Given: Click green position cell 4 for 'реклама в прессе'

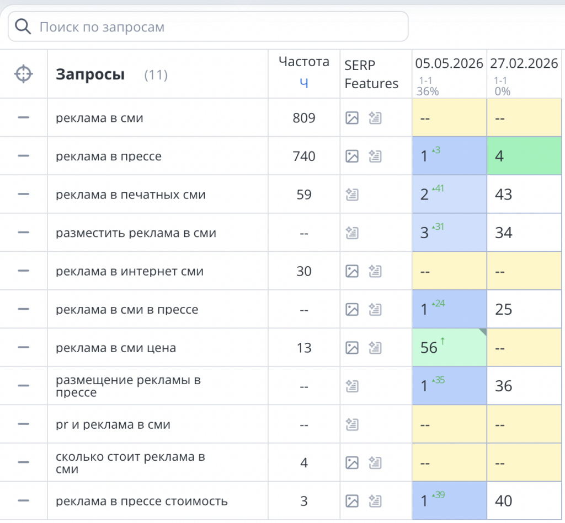Looking at the screenshot, I should coord(524,156).
